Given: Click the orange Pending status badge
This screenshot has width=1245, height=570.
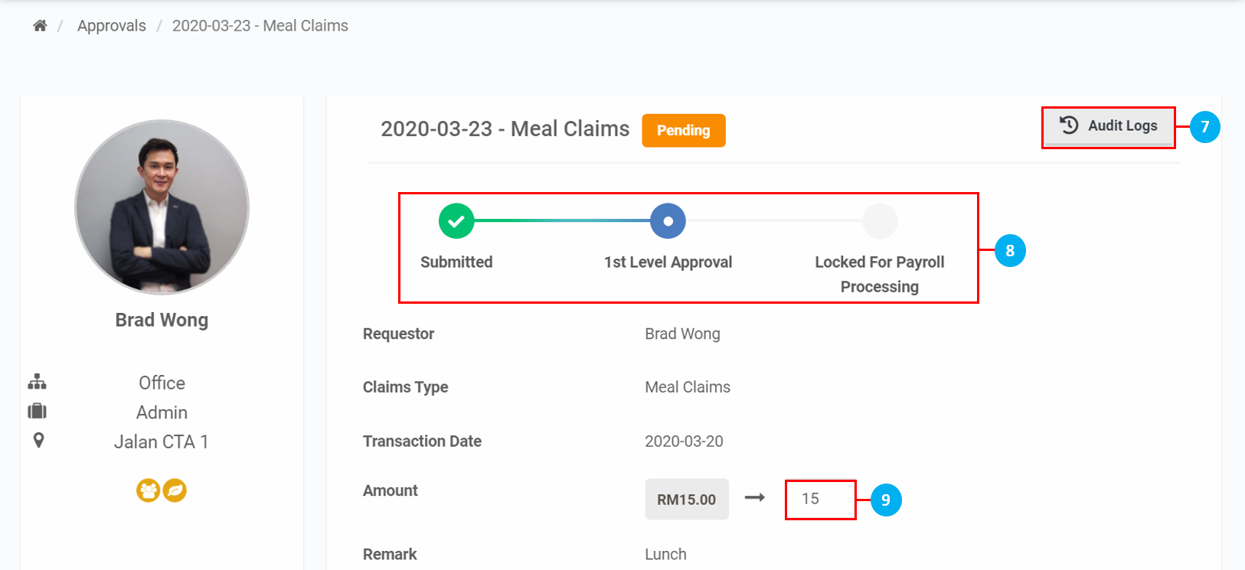Looking at the screenshot, I should 683,130.
